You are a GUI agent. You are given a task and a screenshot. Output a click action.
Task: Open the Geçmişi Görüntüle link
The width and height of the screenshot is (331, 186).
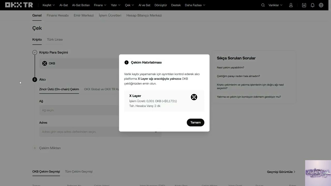[281, 172]
